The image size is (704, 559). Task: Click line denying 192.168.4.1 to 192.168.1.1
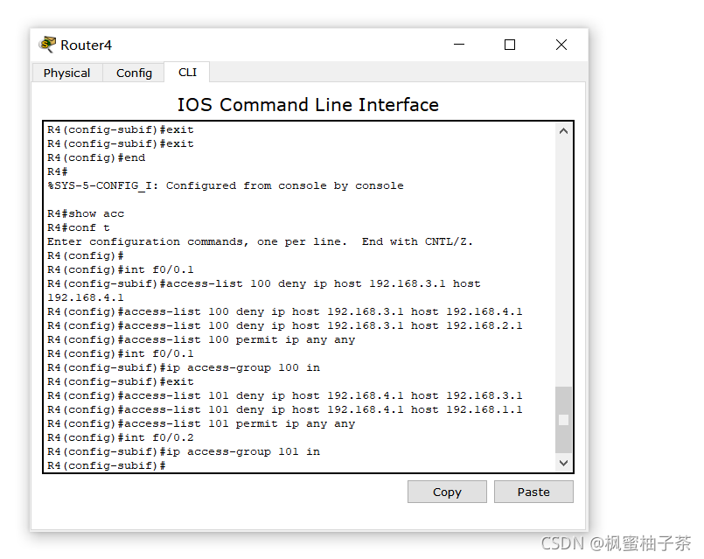pos(284,410)
